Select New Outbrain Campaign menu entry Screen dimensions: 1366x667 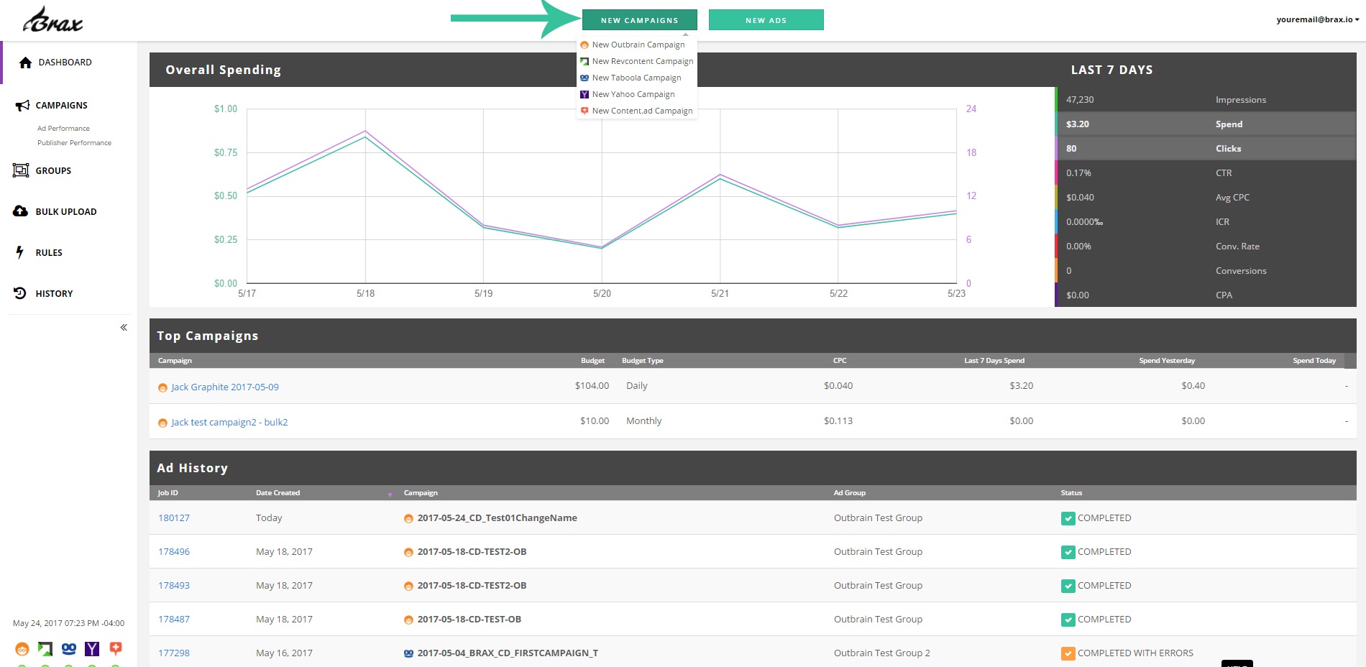tap(637, 45)
